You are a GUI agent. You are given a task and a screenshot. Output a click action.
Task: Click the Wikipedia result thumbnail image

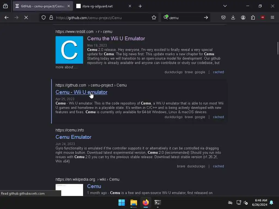tap(69, 190)
